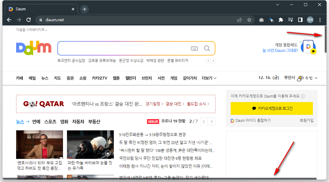This screenshot has width=329, height=182.
Task: Open the Chrome profile avatar
Action: click(x=310, y=20)
